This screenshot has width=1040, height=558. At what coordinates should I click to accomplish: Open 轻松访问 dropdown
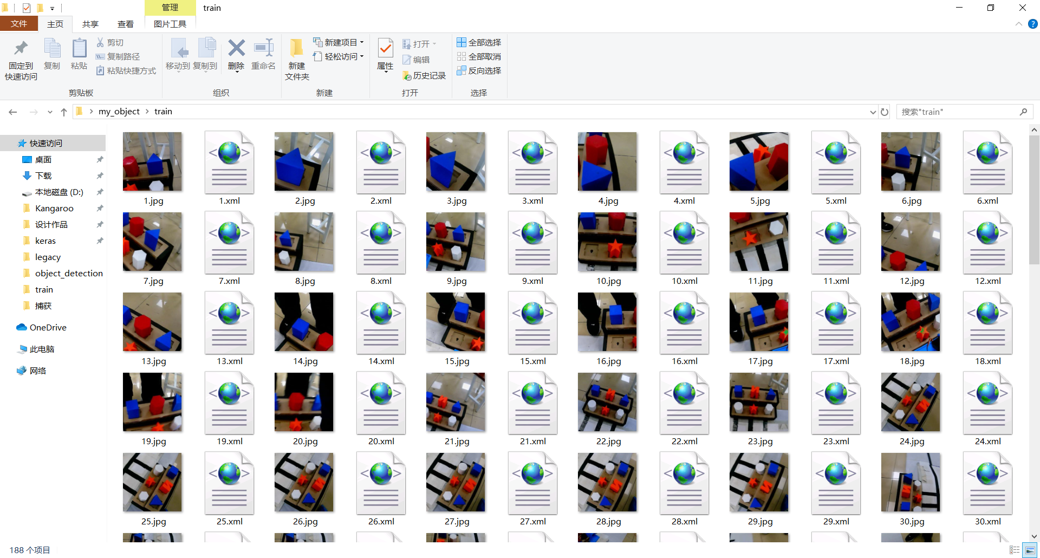[339, 56]
